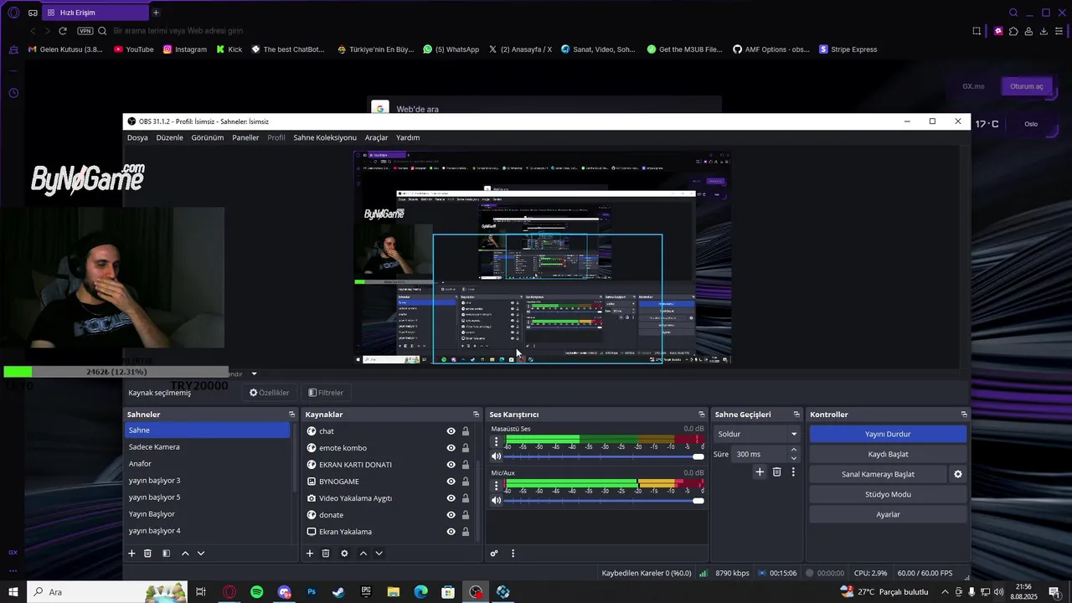
Task: Decrease transition Süre with the down arrow
Action: pos(794,458)
